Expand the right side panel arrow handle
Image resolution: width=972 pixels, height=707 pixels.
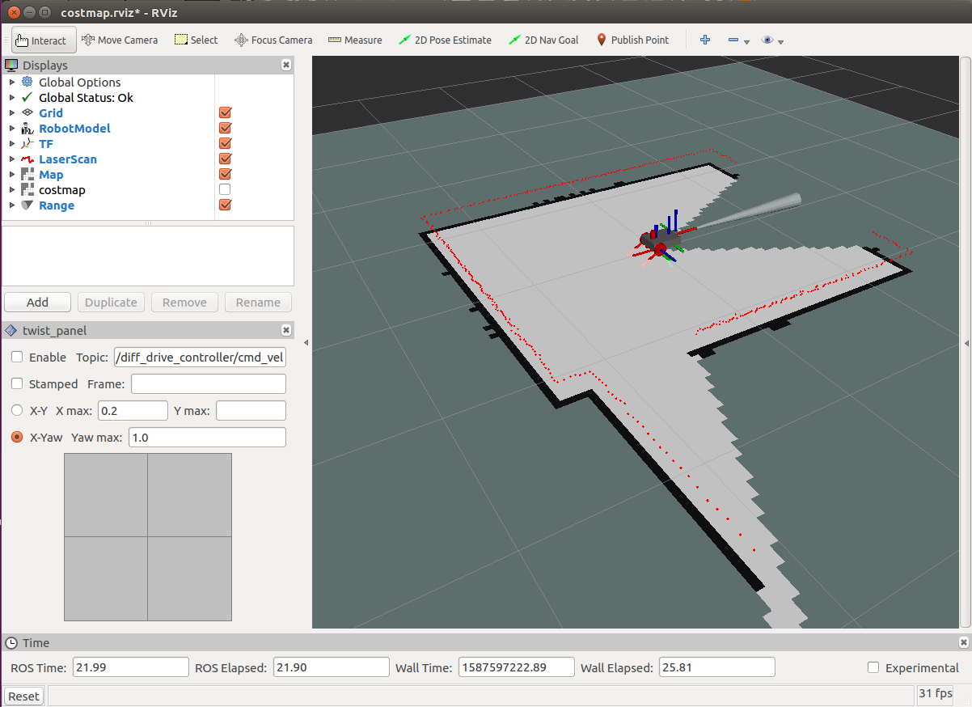point(966,343)
